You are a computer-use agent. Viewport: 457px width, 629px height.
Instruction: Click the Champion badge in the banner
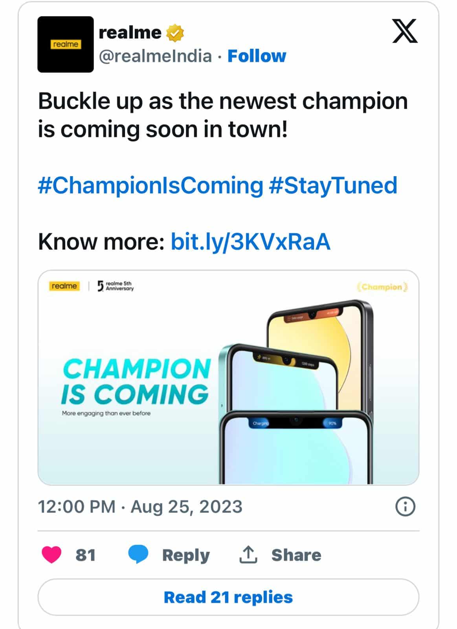point(382,287)
